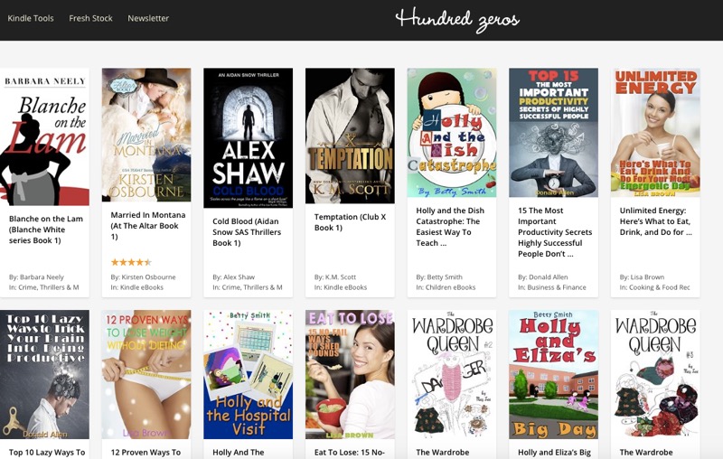Image resolution: width=723 pixels, height=459 pixels.
Task: Click title Cold Blood (Aidan Snow SAS Thrillers)
Action: (x=247, y=232)
